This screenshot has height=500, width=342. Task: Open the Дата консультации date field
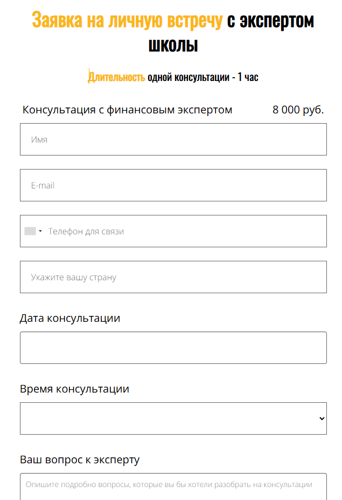pyautogui.click(x=173, y=348)
